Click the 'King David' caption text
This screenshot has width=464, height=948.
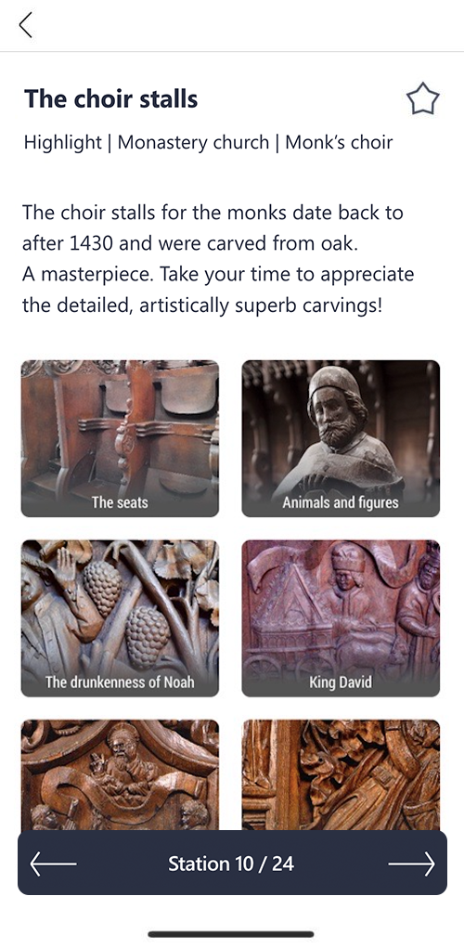341,682
